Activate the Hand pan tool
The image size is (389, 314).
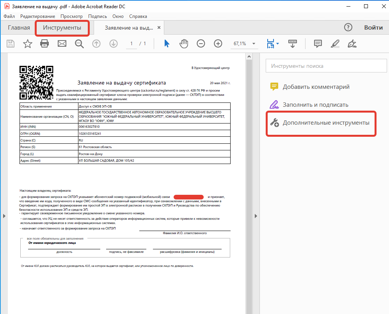[x=184, y=44]
